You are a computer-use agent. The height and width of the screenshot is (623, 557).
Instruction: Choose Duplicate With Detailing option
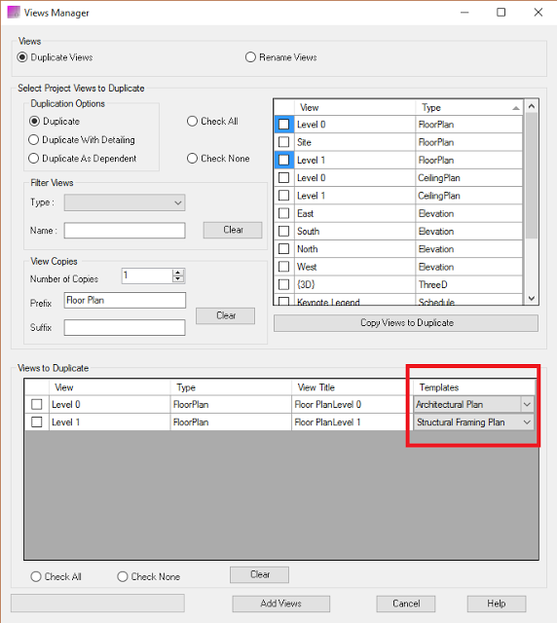click(x=34, y=140)
